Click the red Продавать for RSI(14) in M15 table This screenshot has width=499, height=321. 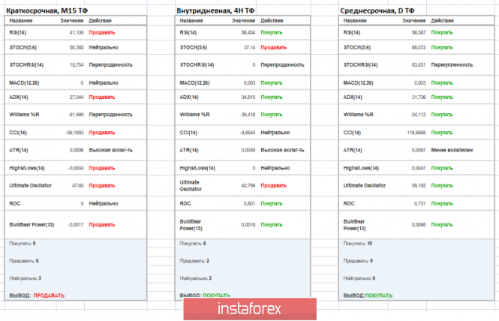click(x=102, y=32)
